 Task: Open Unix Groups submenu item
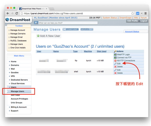16,103
